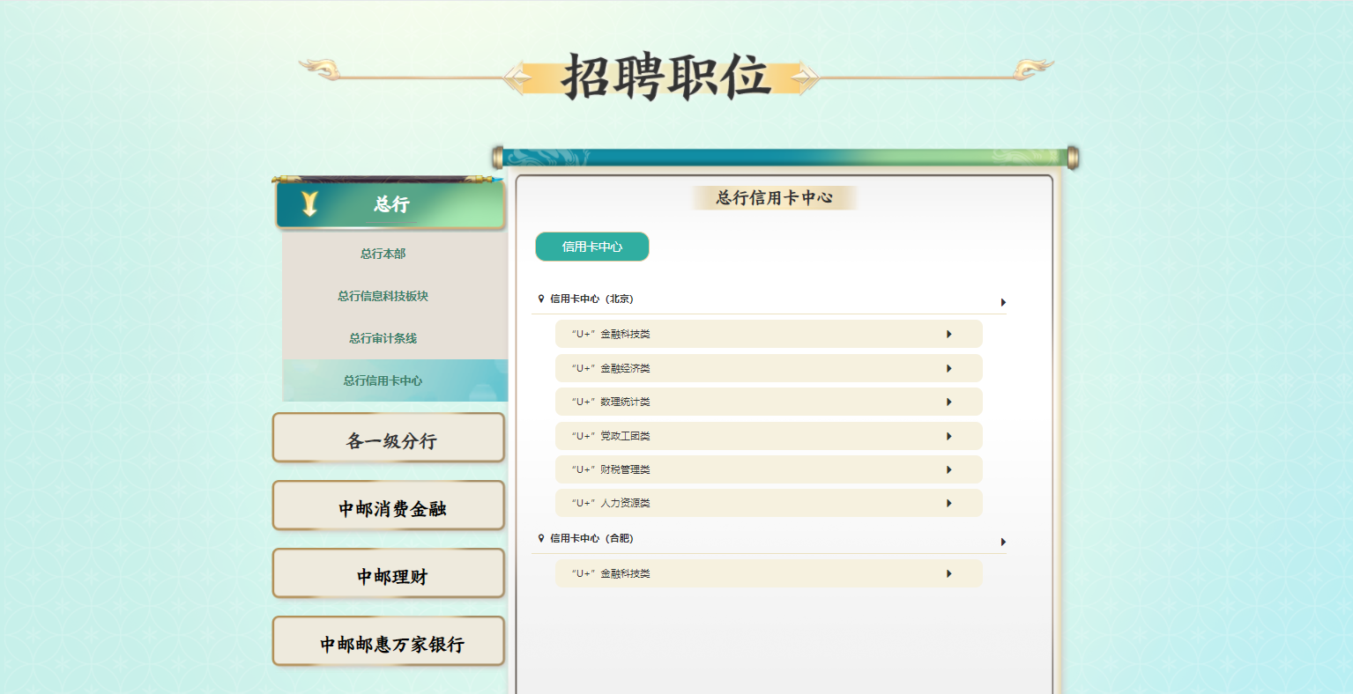Open “U+”党政工团类 position label
Image resolution: width=1353 pixels, height=694 pixels.
pyautogui.click(x=611, y=436)
